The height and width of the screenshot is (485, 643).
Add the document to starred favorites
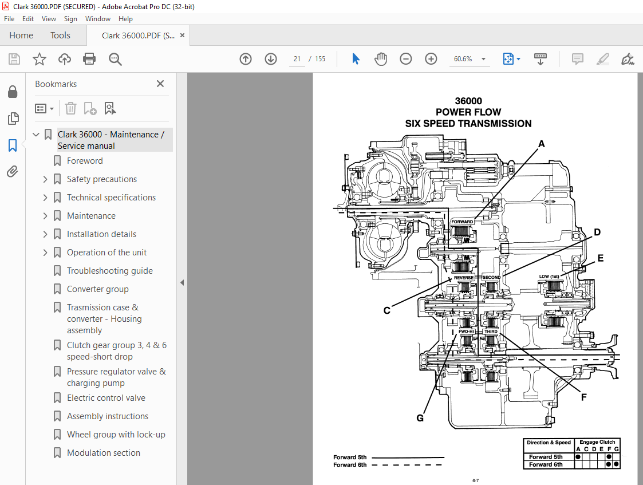[40, 59]
